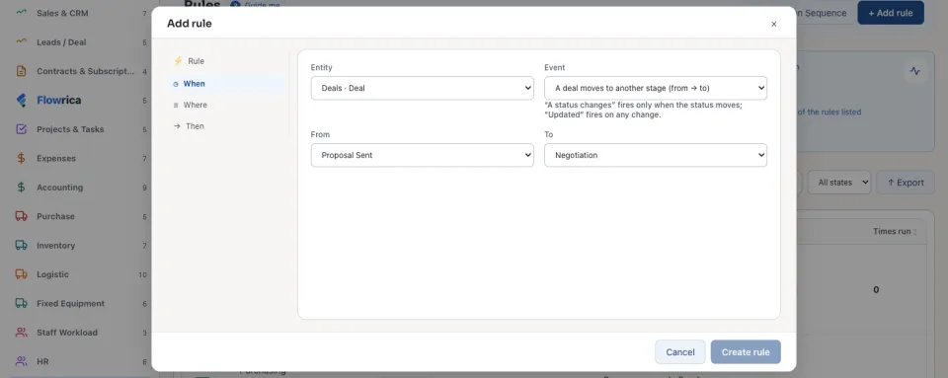Click the Contracts document icon

tap(21, 71)
